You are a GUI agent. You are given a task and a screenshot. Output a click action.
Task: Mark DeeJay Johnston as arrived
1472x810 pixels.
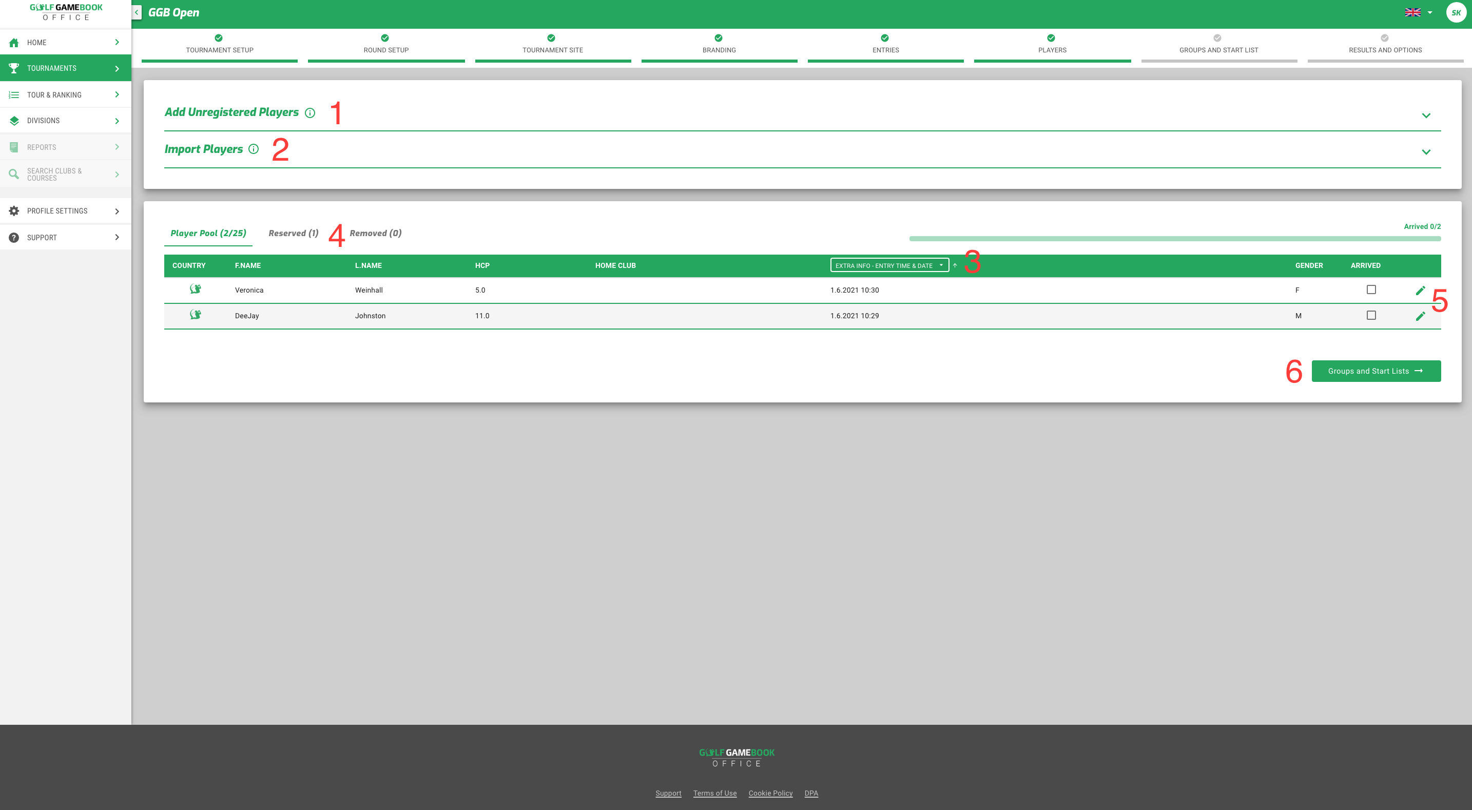pos(1371,315)
